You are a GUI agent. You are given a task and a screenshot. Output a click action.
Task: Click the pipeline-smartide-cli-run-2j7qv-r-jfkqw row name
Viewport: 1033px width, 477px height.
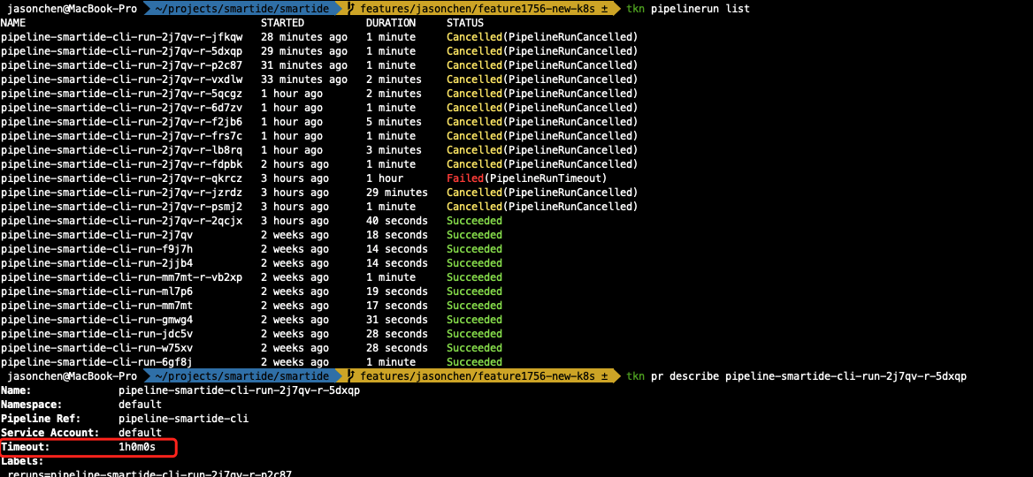121,37
